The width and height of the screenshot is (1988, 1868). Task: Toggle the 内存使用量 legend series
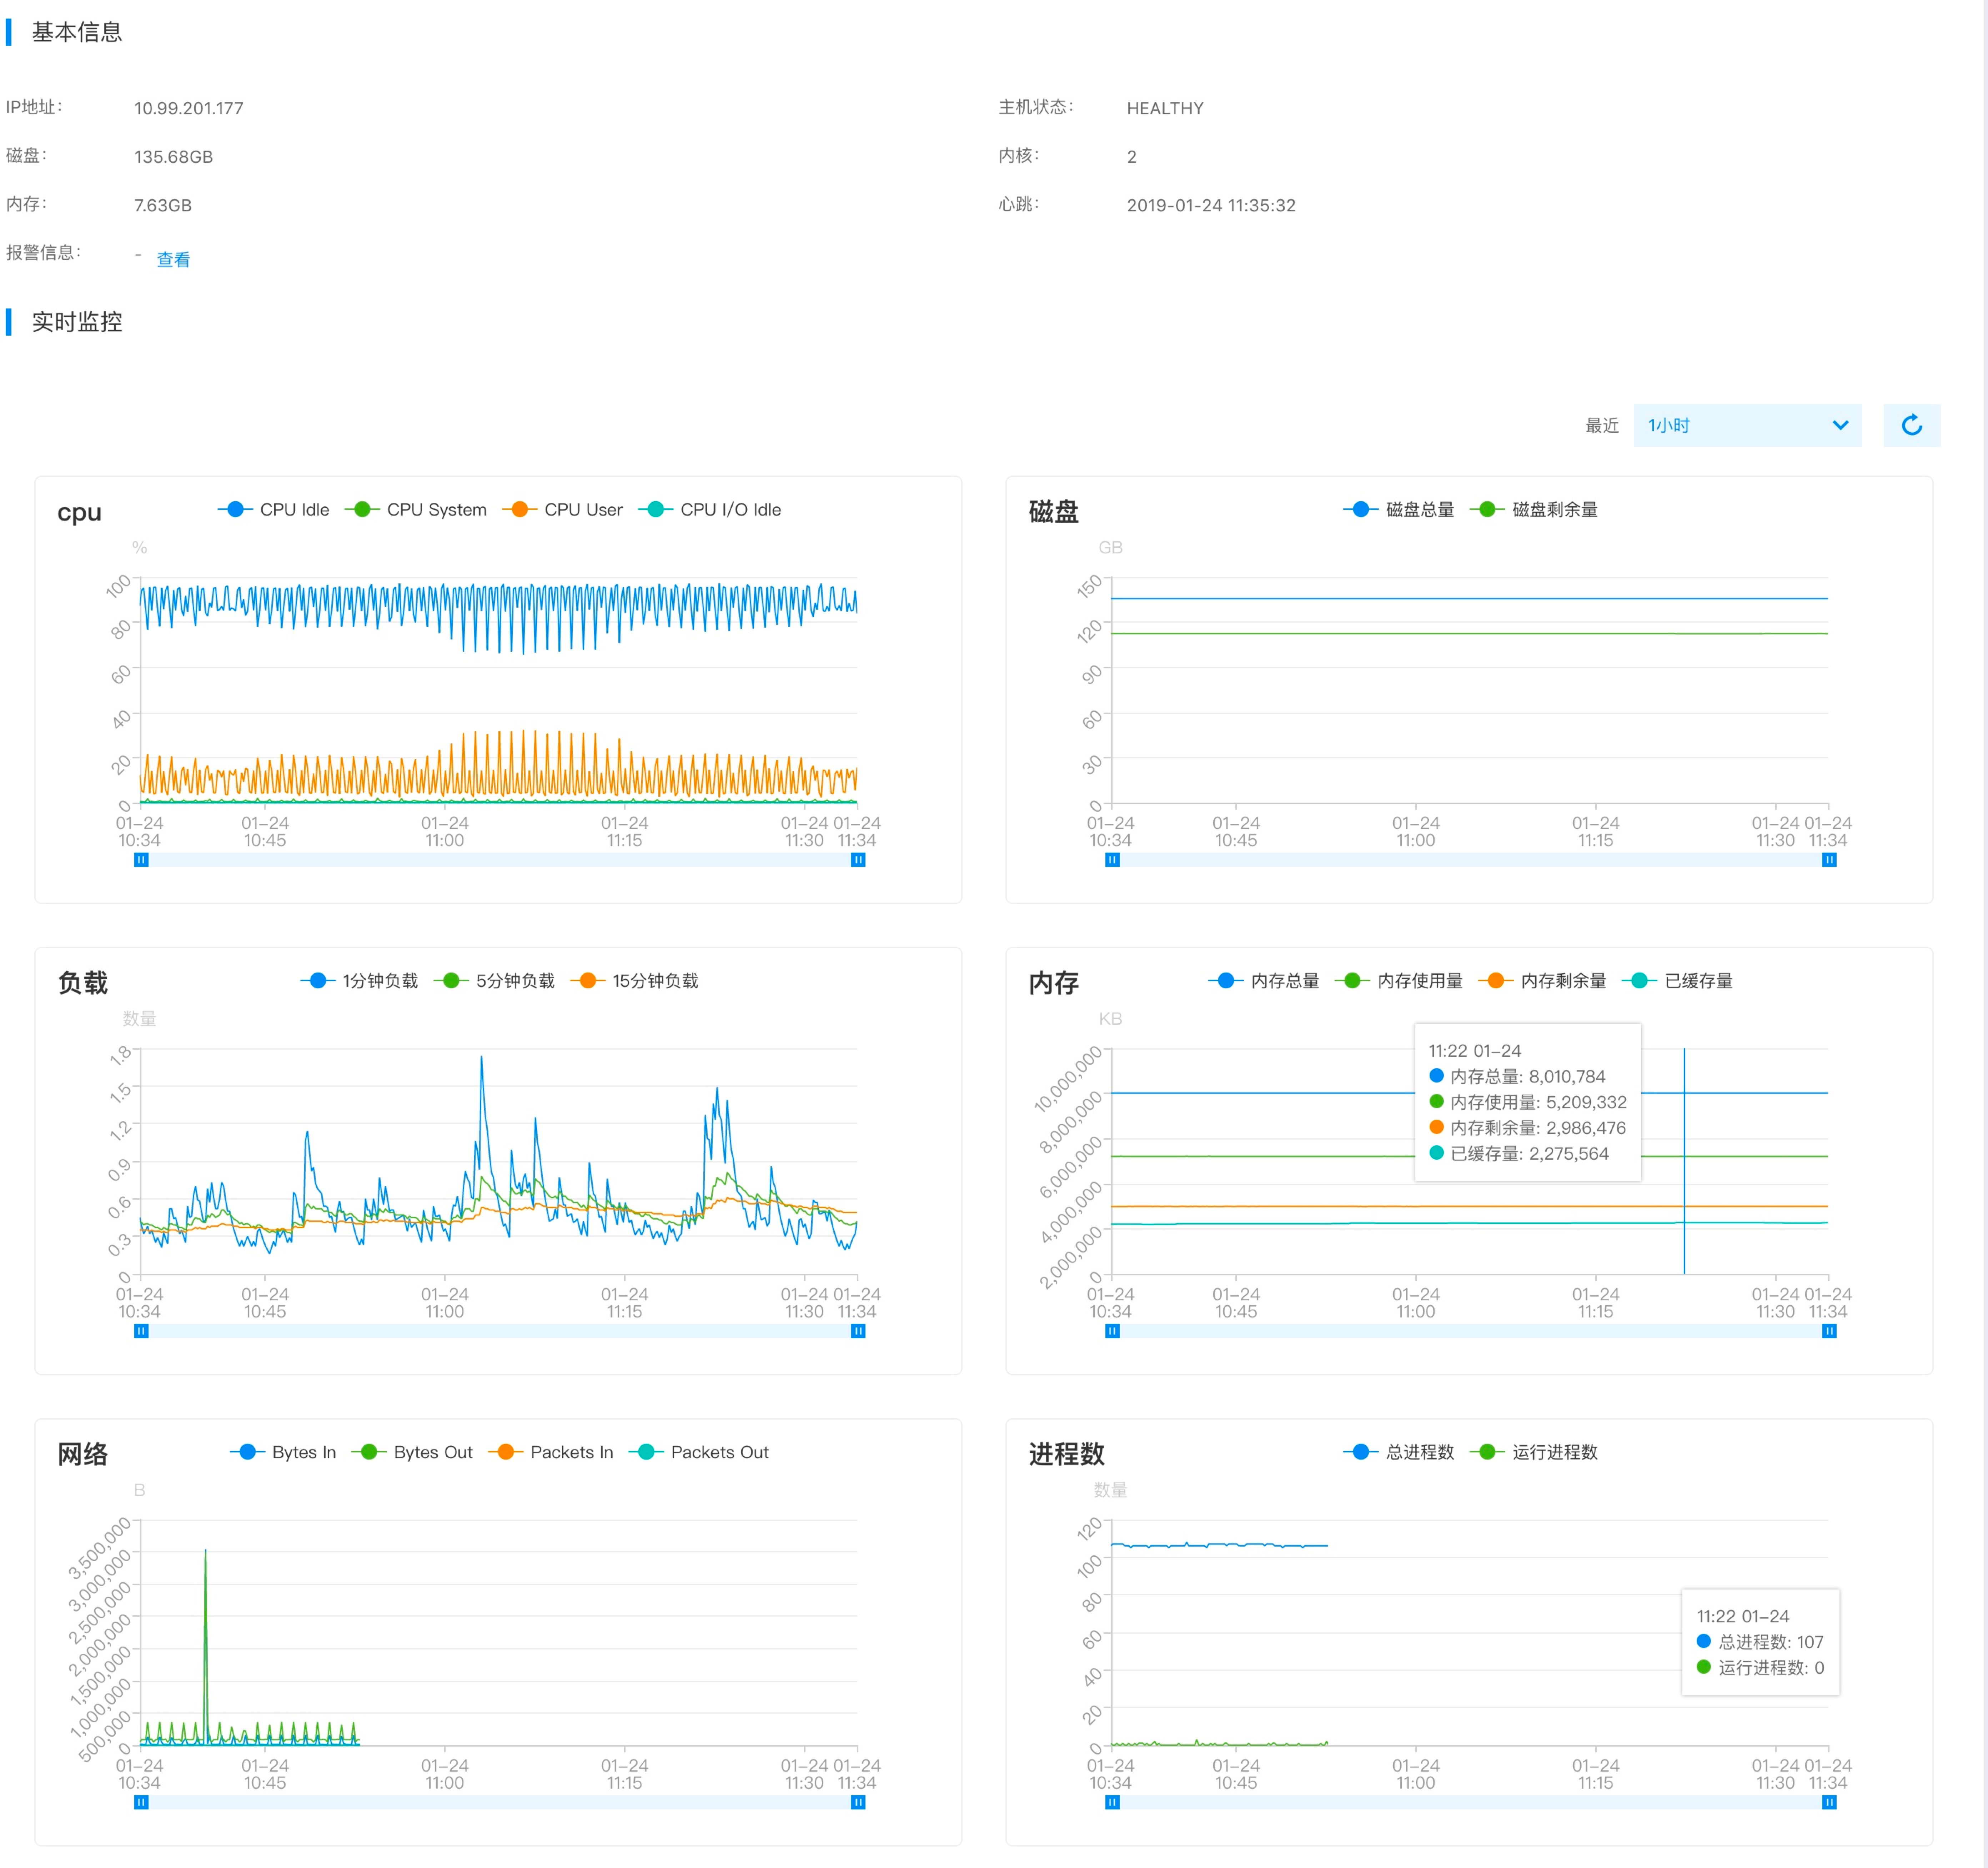click(x=1399, y=981)
